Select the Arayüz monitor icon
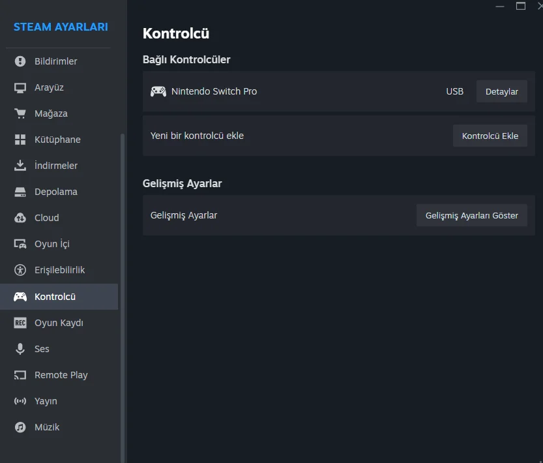 click(x=20, y=87)
